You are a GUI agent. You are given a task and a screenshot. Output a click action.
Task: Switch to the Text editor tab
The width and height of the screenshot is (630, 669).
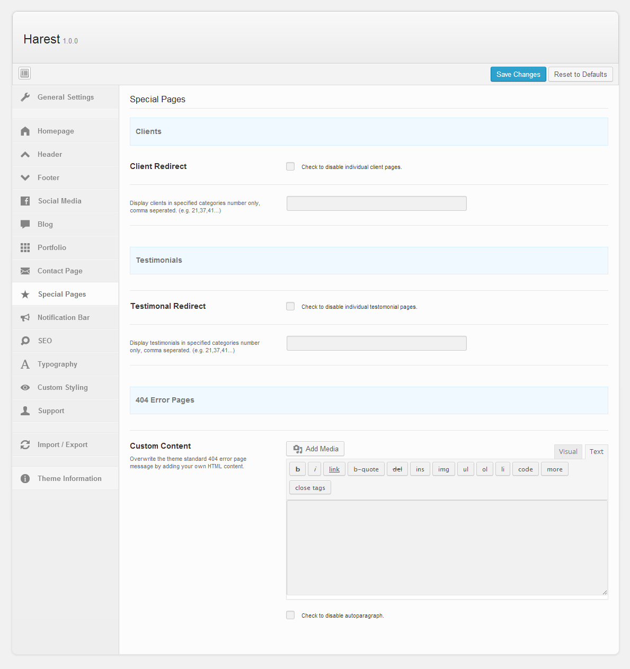click(x=596, y=451)
